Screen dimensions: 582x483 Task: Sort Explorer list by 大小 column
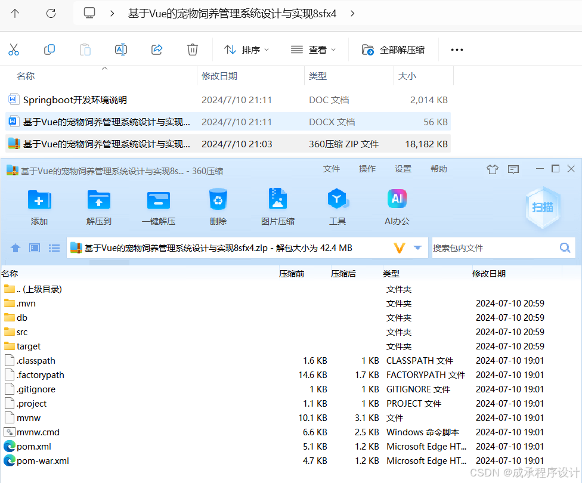407,76
